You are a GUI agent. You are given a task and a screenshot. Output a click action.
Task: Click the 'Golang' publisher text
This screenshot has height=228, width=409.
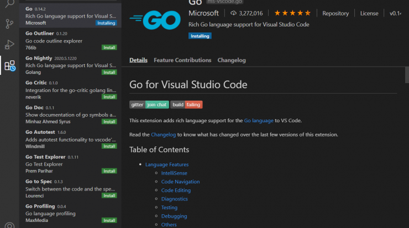pos(33,72)
